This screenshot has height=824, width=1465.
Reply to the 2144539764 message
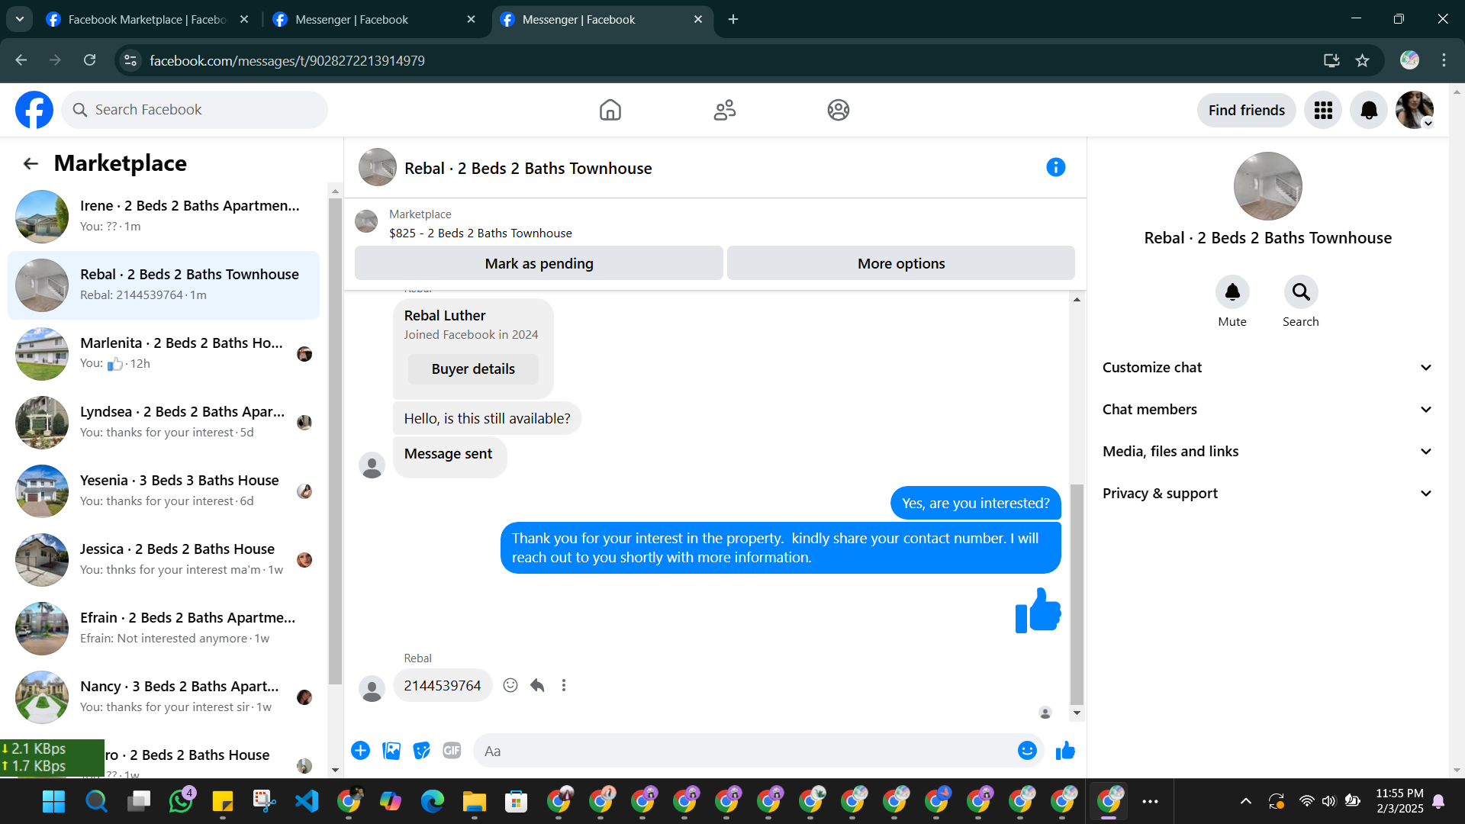[x=537, y=685]
